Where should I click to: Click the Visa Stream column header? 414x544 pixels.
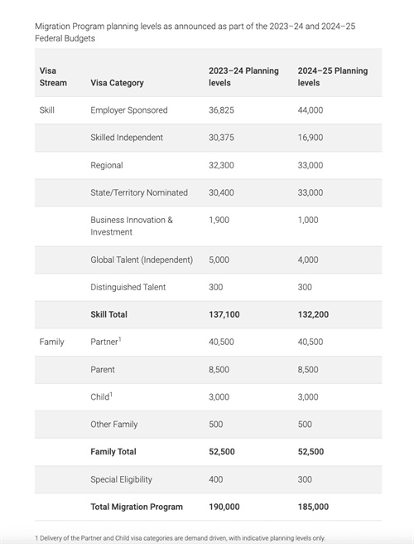click(53, 76)
